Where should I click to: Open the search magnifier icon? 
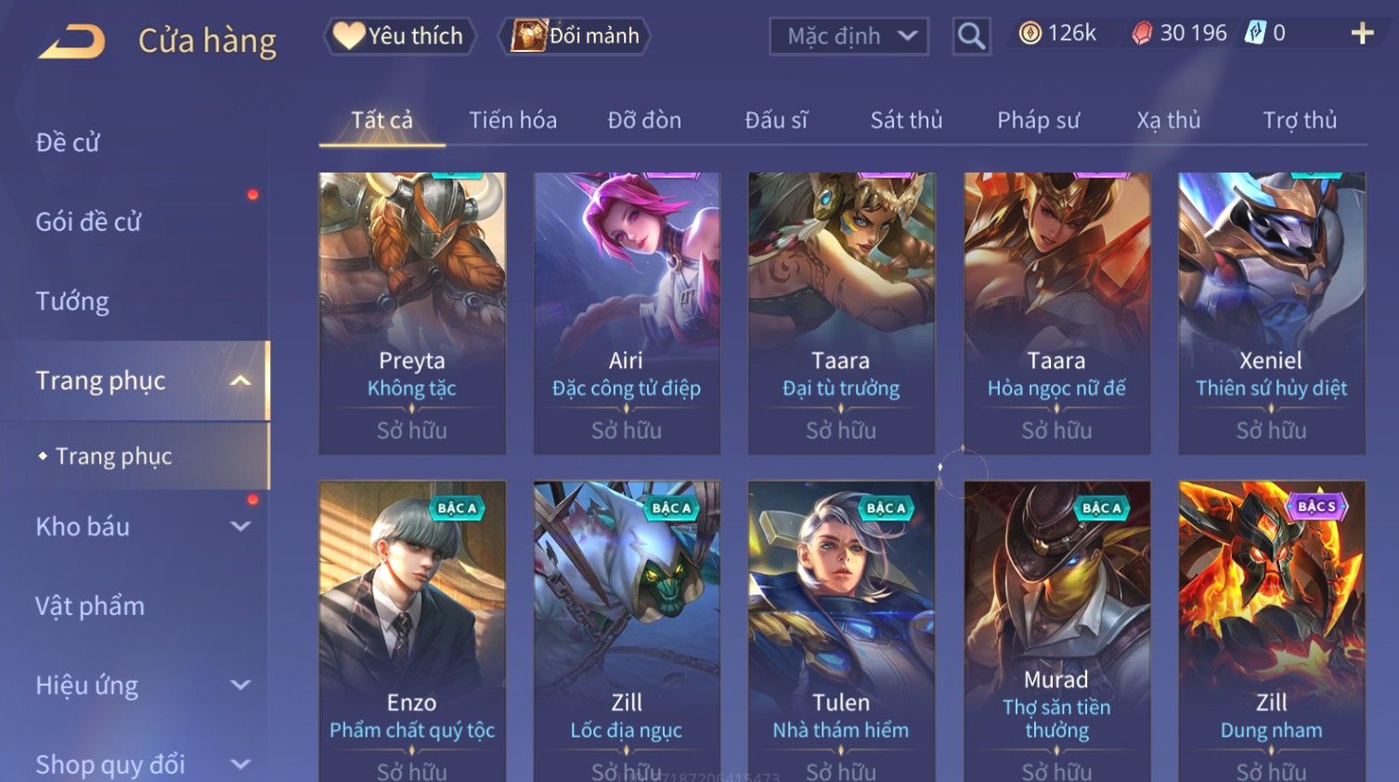pyautogui.click(x=971, y=36)
